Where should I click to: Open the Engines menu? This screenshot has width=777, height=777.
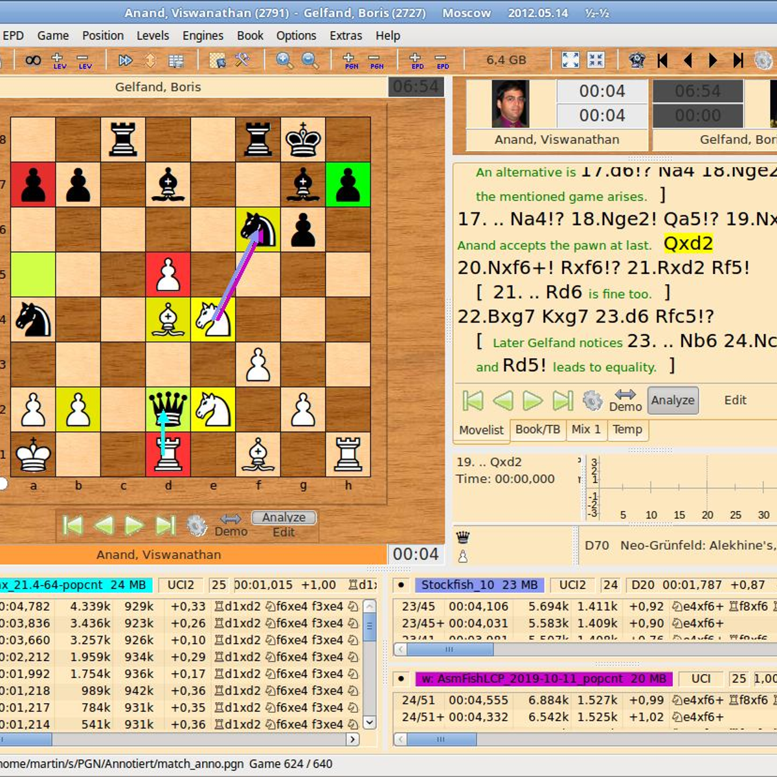point(203,36)
